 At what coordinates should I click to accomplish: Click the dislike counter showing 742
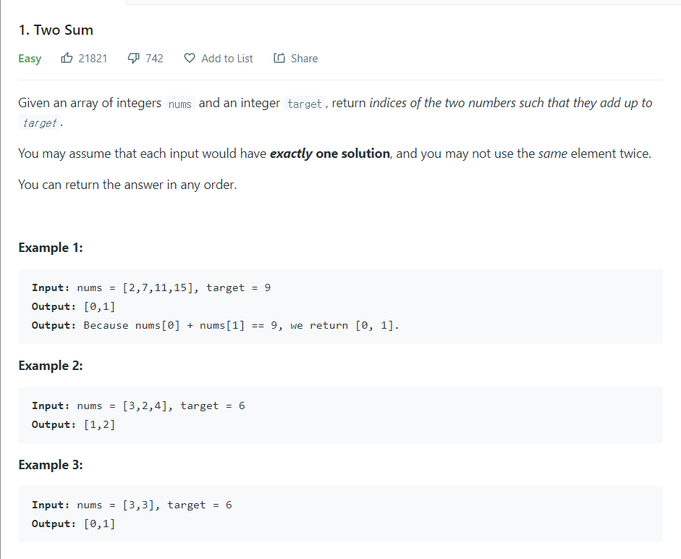[x=153, y=58]
